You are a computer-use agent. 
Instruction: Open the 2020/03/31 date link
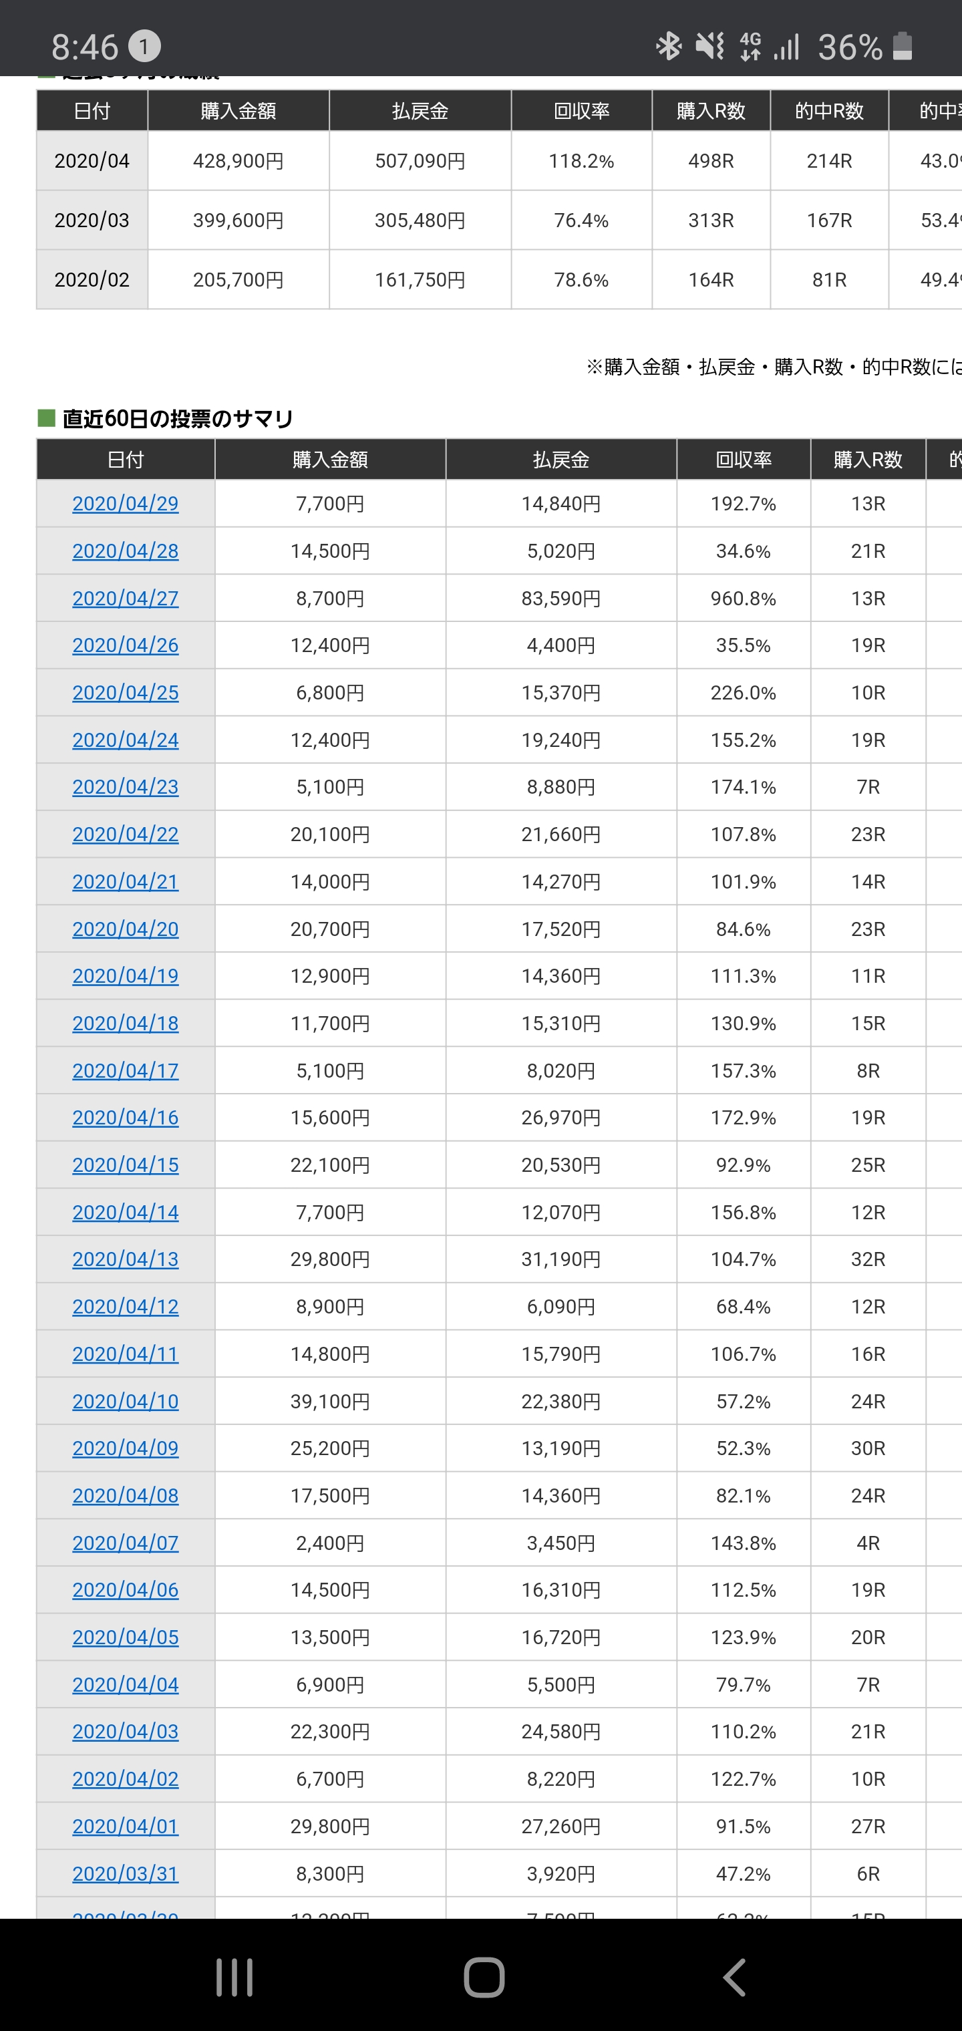(126, 1873)
